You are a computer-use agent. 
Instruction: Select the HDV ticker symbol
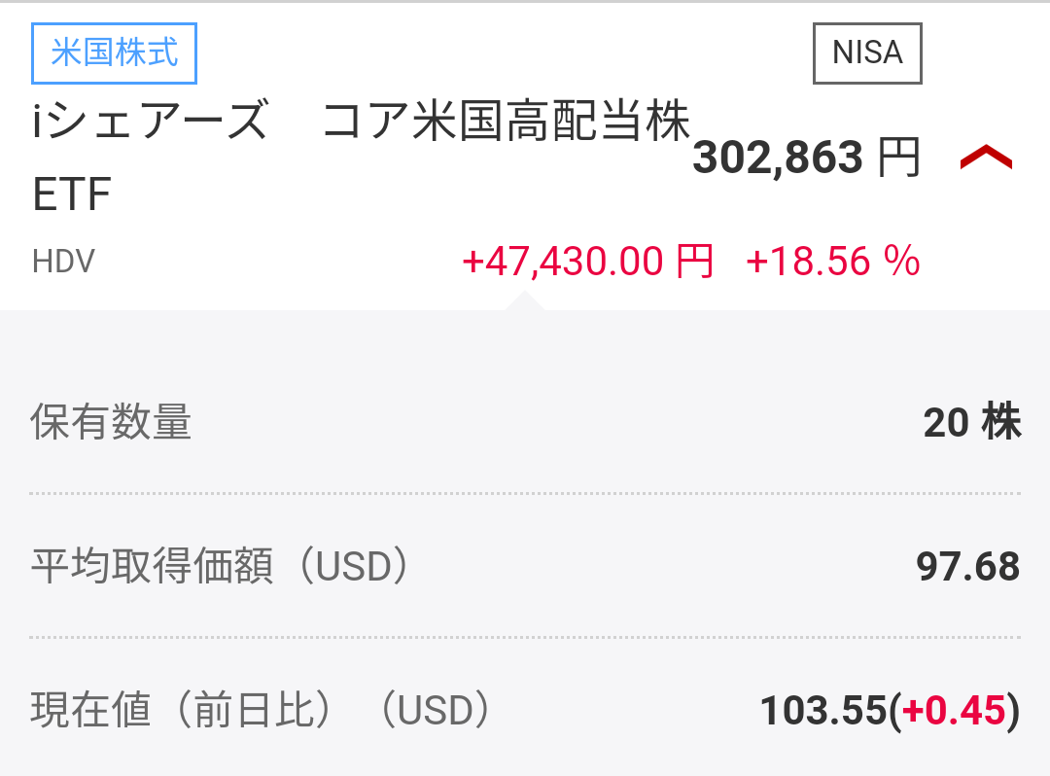point(63,262)
